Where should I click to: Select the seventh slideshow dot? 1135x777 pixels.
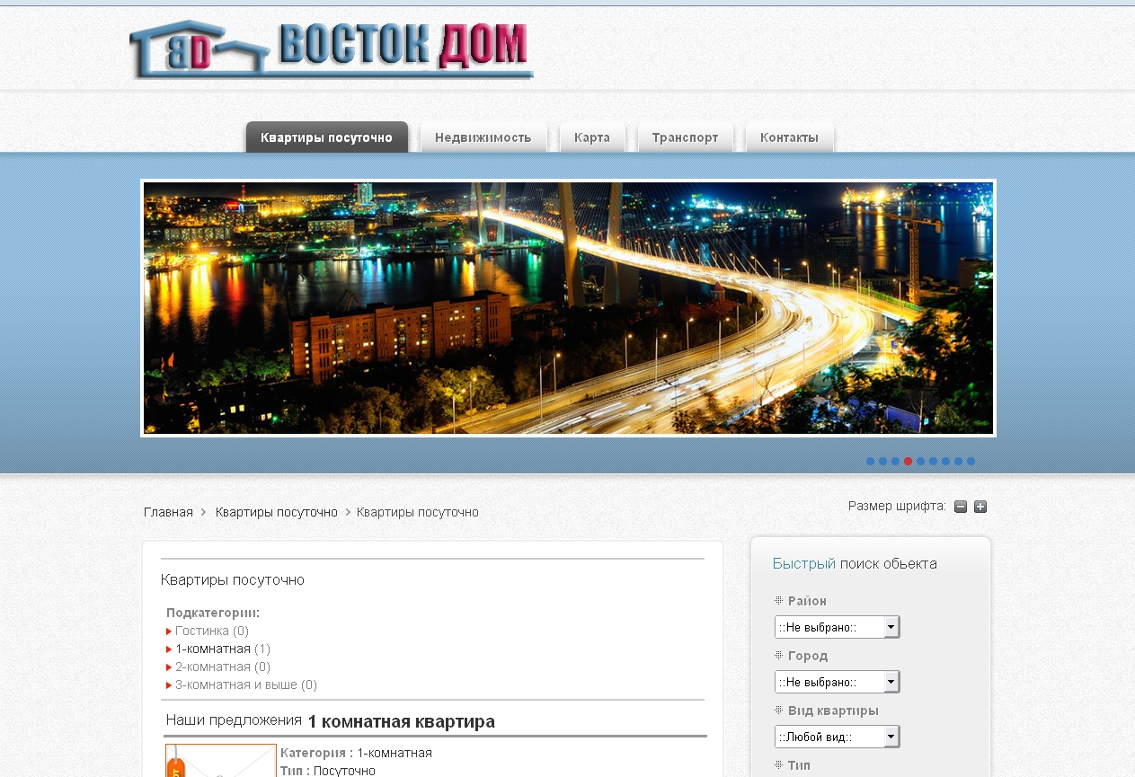pyautogui.click(x=945, y=461)
